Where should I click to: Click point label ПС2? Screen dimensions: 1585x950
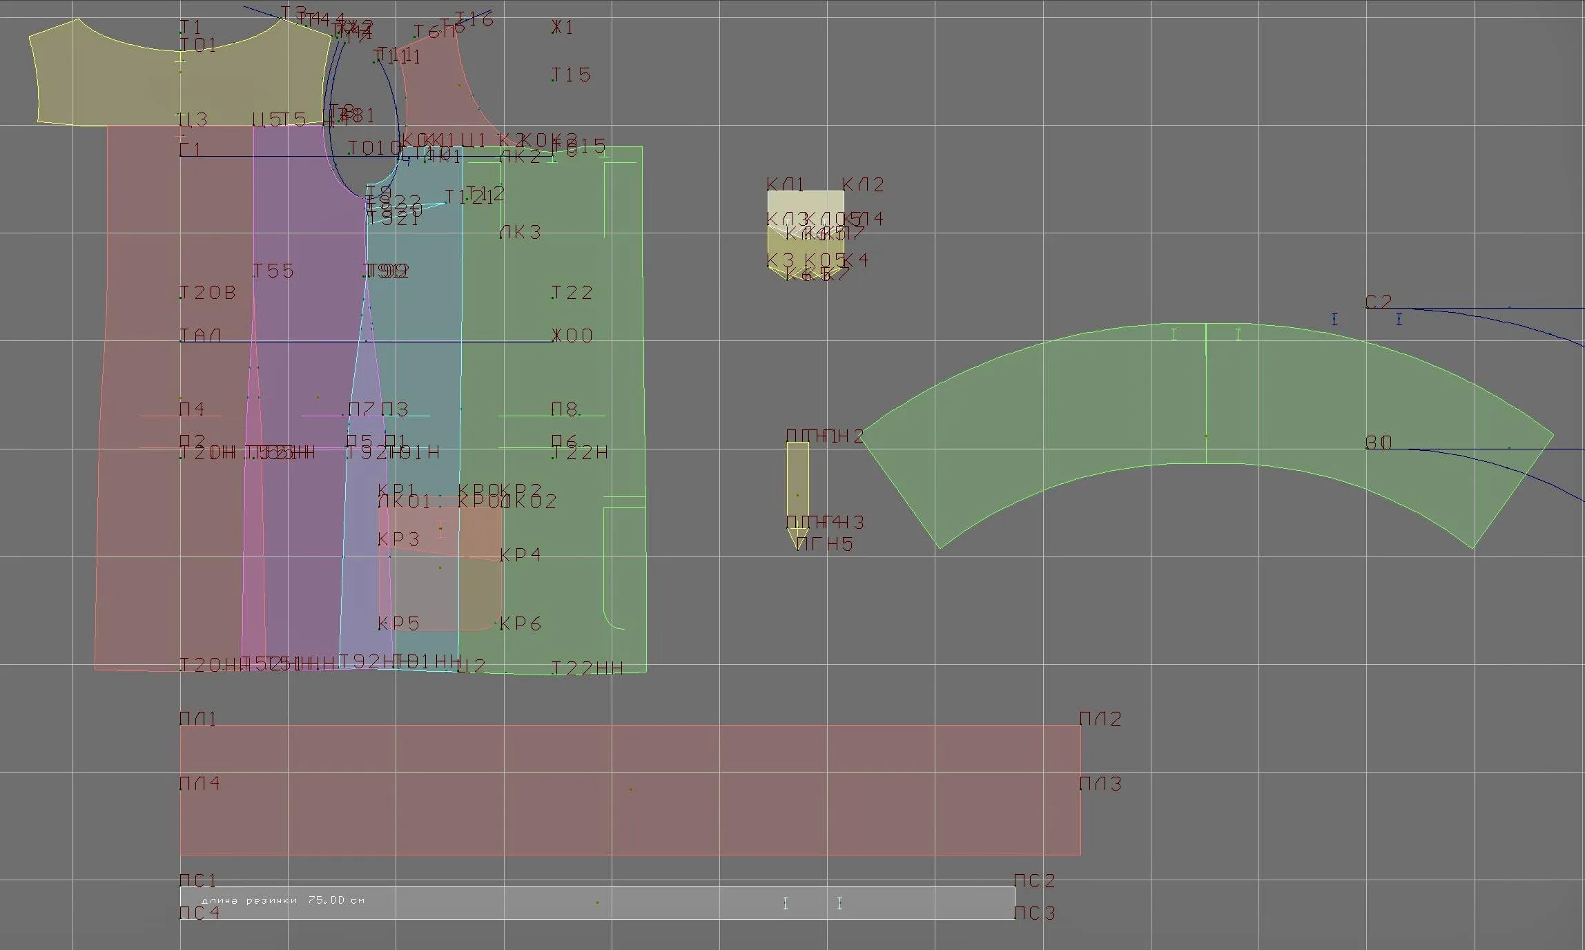pyautogui.click(x=1035, y=881)
